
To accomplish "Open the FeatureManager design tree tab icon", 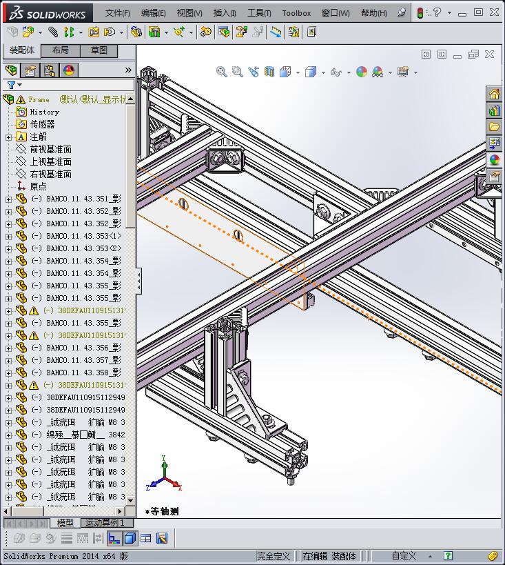I will point(11,70).
